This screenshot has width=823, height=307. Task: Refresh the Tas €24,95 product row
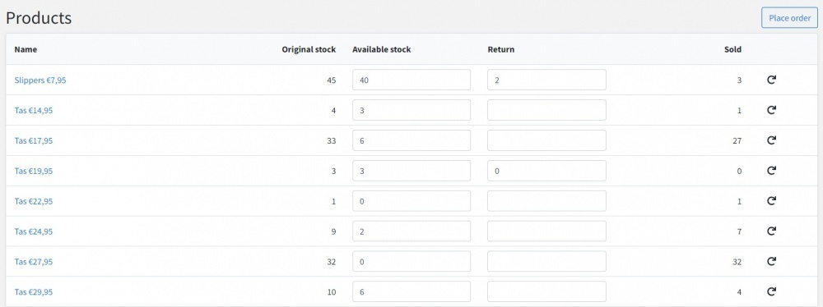pos(771,231)
